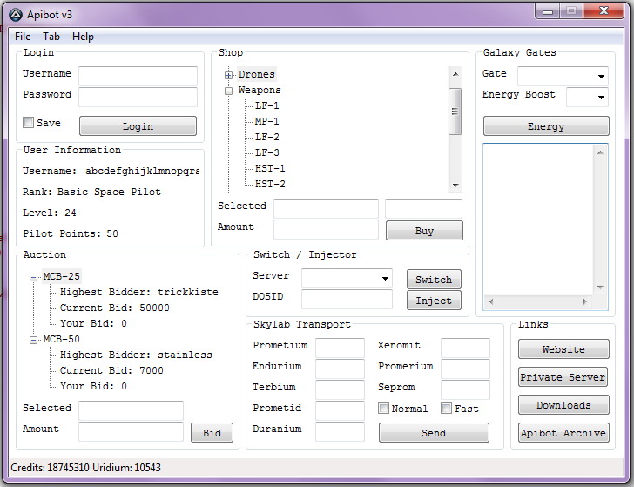Open the File menu

coord(23,37)
